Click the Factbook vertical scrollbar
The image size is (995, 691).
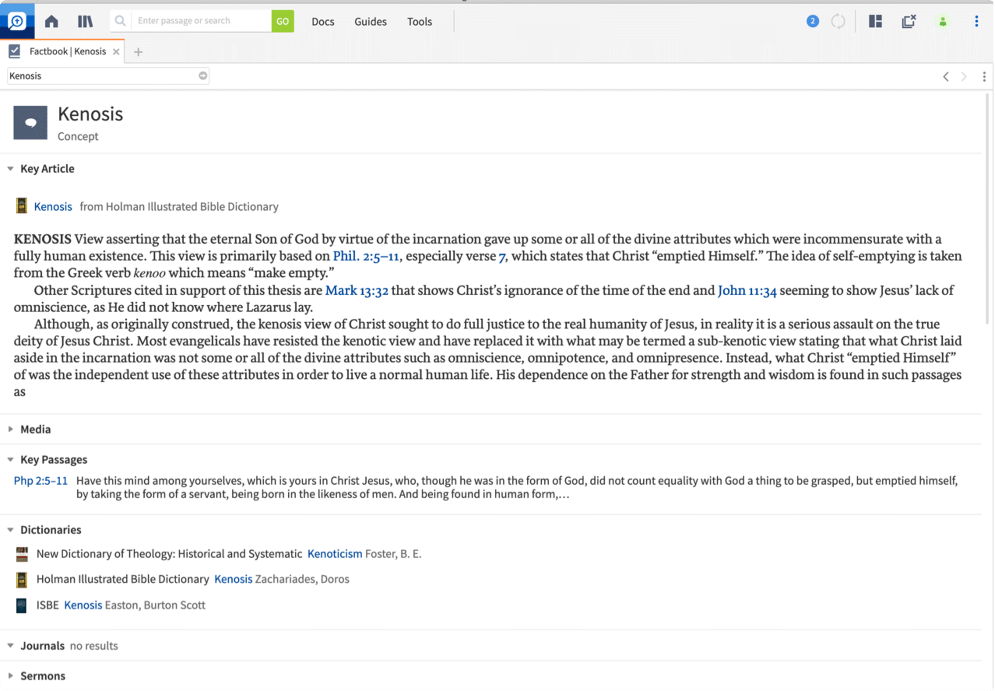[x=988, y=209]
